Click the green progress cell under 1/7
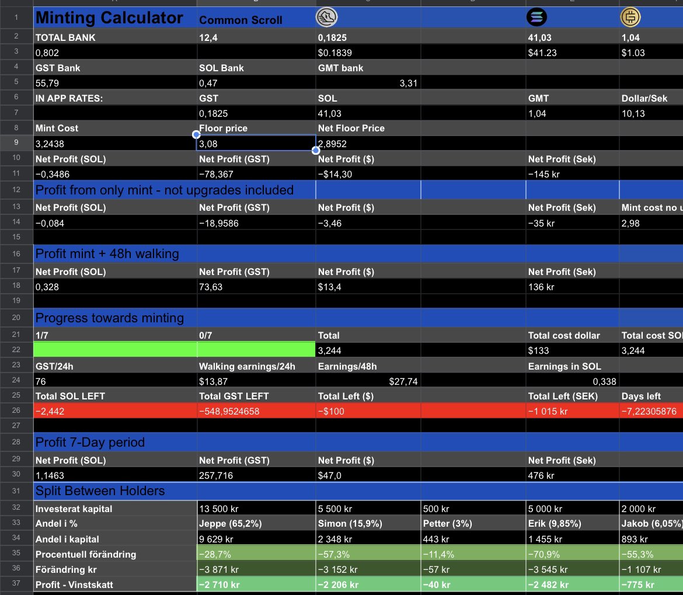This screenshot has height=595, width=683. 116,350
